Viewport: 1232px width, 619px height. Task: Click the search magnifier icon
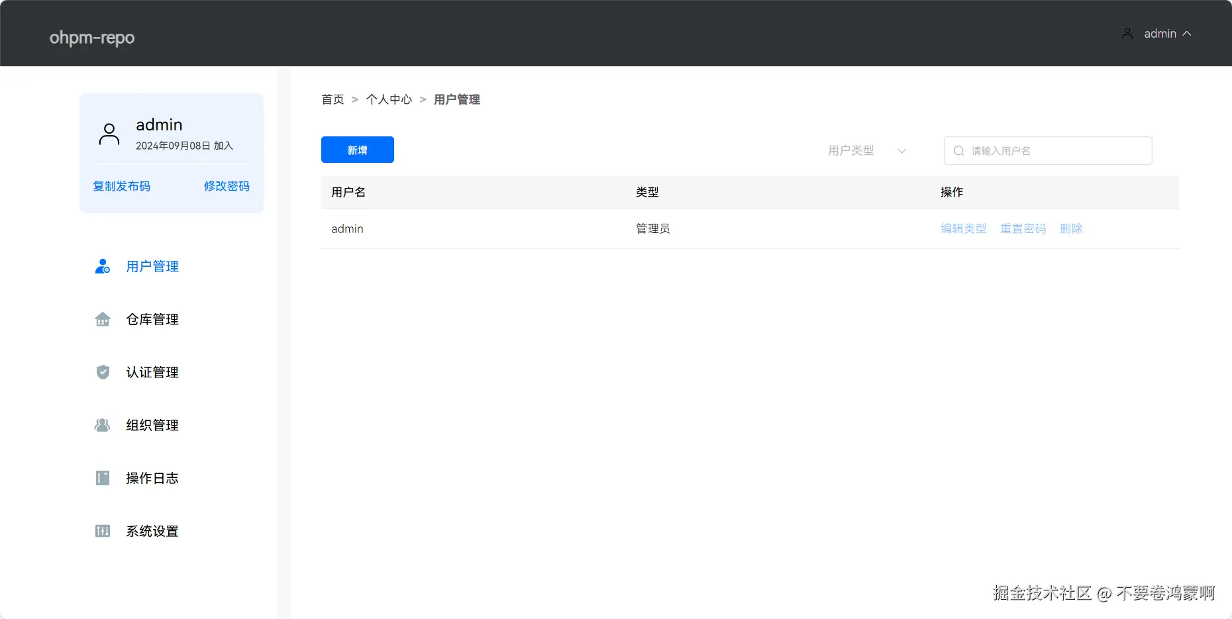tap(958, 151)
